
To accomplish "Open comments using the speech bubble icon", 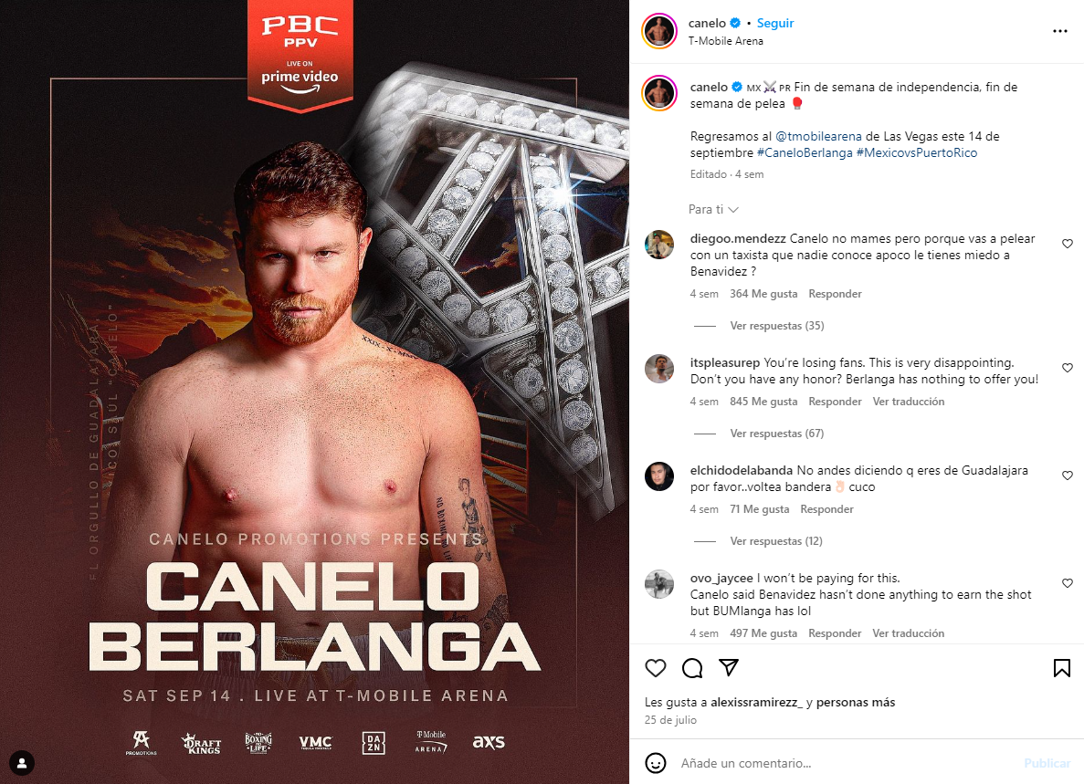I will [x=692, y=668].
